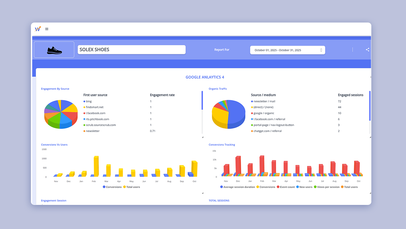Open the October date range dropdown

pos(287,50)
